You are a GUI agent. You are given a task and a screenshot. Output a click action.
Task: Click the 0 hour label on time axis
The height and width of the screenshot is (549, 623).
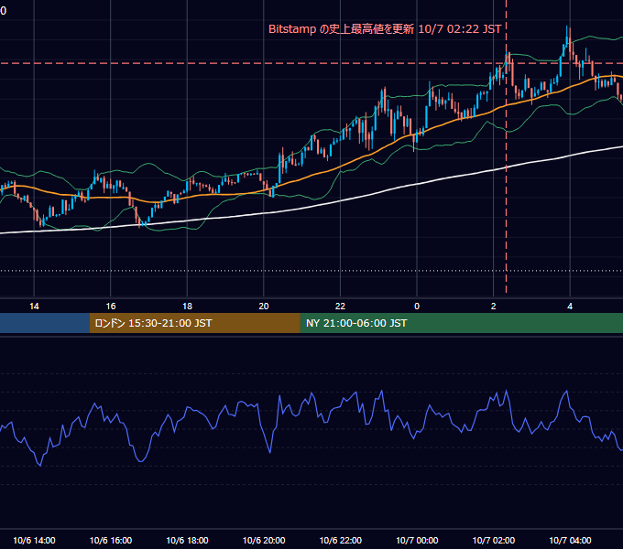point(417,307)
